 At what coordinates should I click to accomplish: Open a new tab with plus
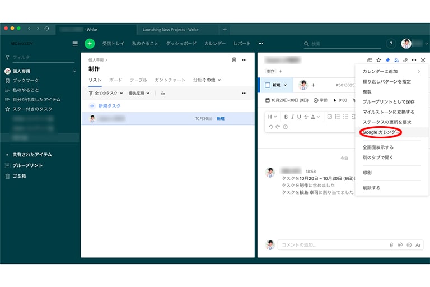tap(225, 30)
